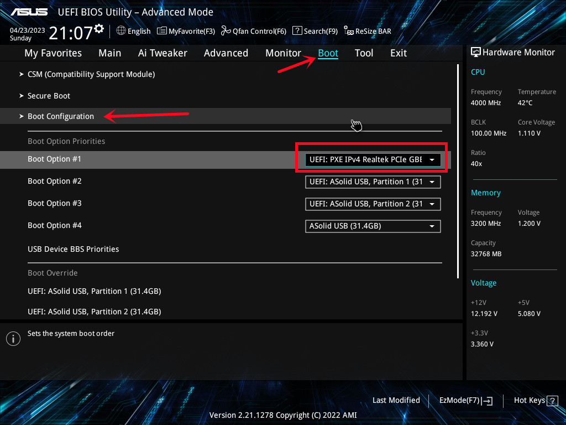Image resolution: width=566 pixels, height=425 pixels.
Task: Open the Tool tab
Action: coord(364,53)
